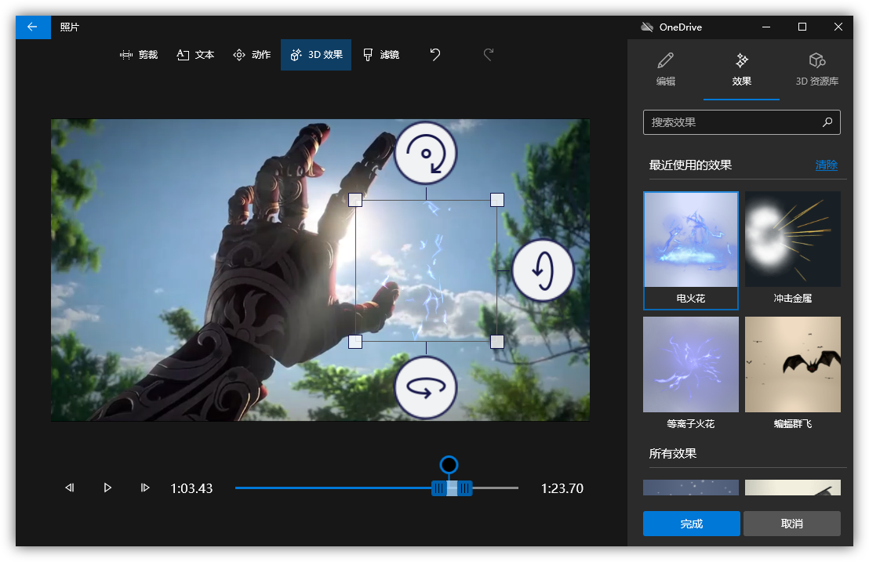Open the 动作 motion tool
The width and height of the screenshot is (869, 562).
(253, 55)
